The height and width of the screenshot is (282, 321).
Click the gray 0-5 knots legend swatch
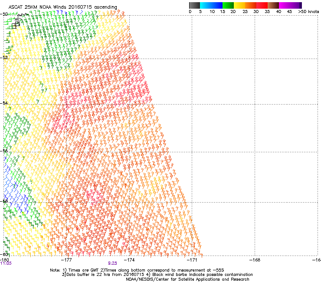[194, 5]
